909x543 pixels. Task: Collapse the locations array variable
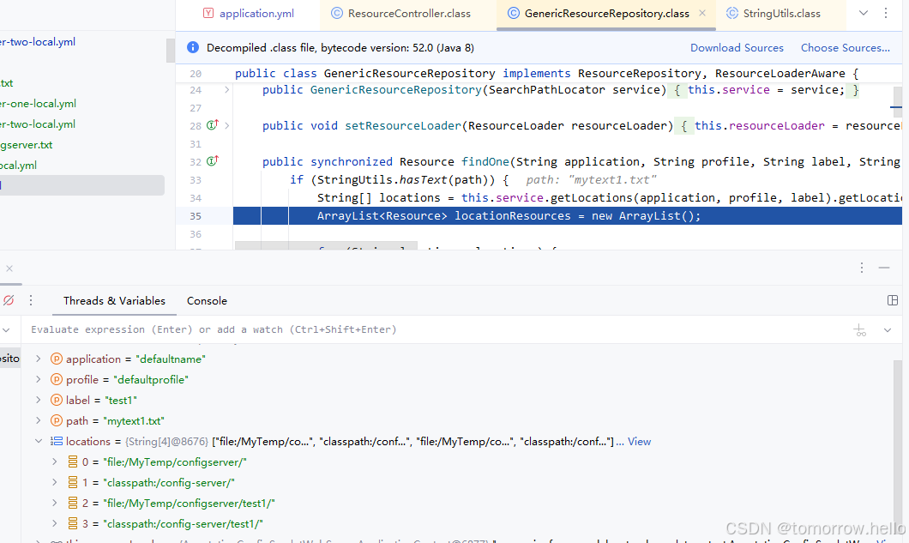tap(39, 442)
